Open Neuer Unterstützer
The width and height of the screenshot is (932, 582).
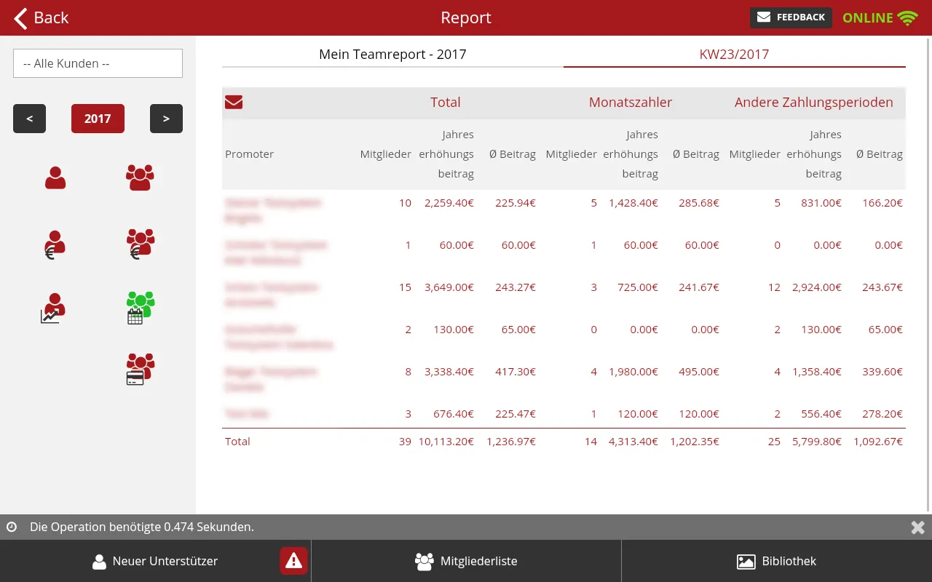(x=155, y=561)
